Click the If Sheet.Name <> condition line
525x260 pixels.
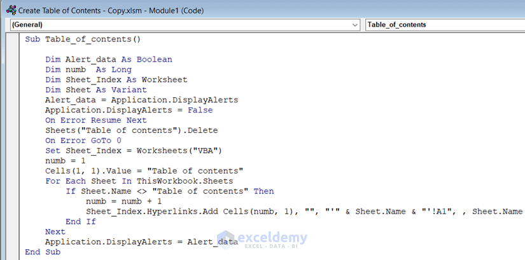pos(170,191)
